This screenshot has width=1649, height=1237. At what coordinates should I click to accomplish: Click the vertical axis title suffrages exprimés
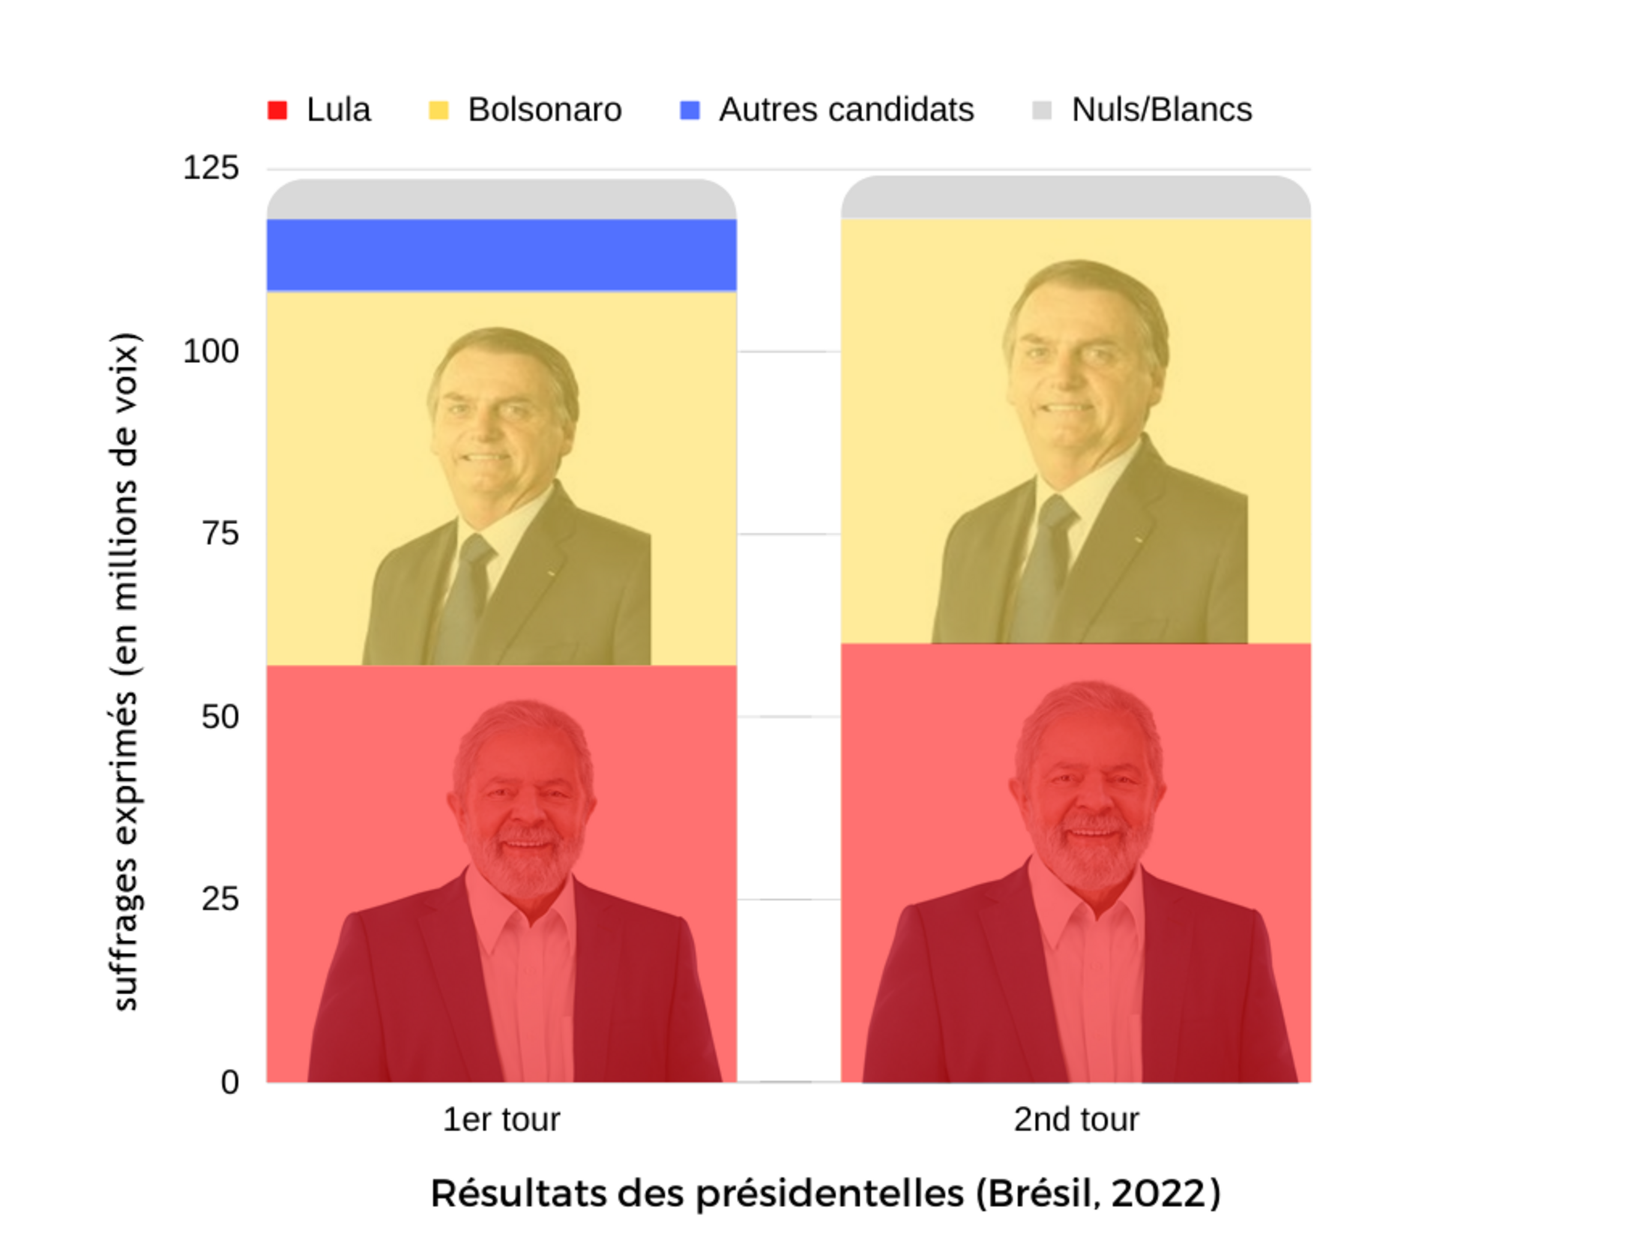[124, 671]
